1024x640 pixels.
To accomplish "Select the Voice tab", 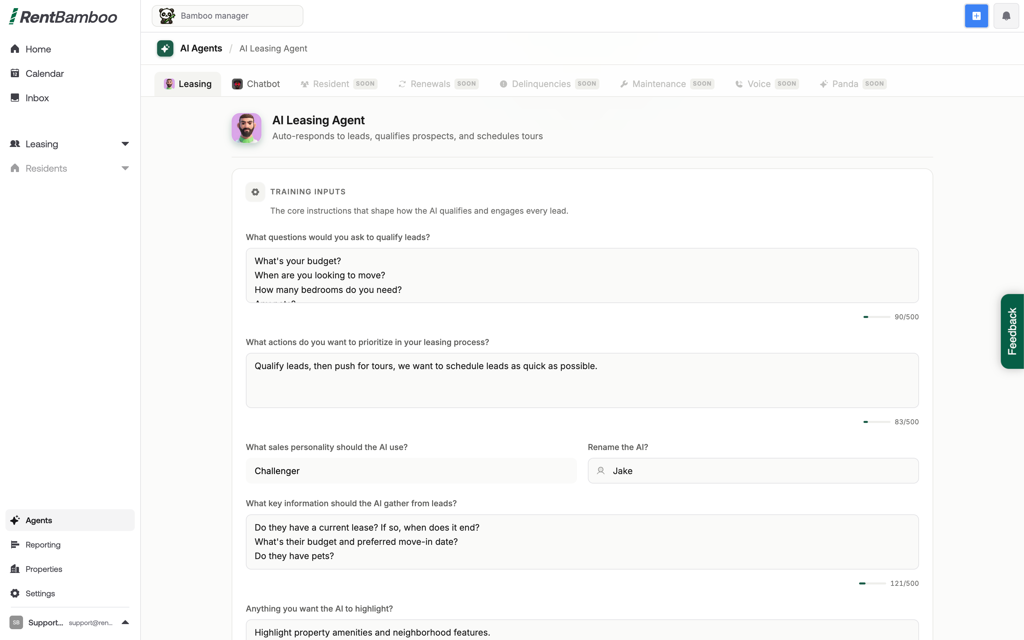I will tap(767, 84).
